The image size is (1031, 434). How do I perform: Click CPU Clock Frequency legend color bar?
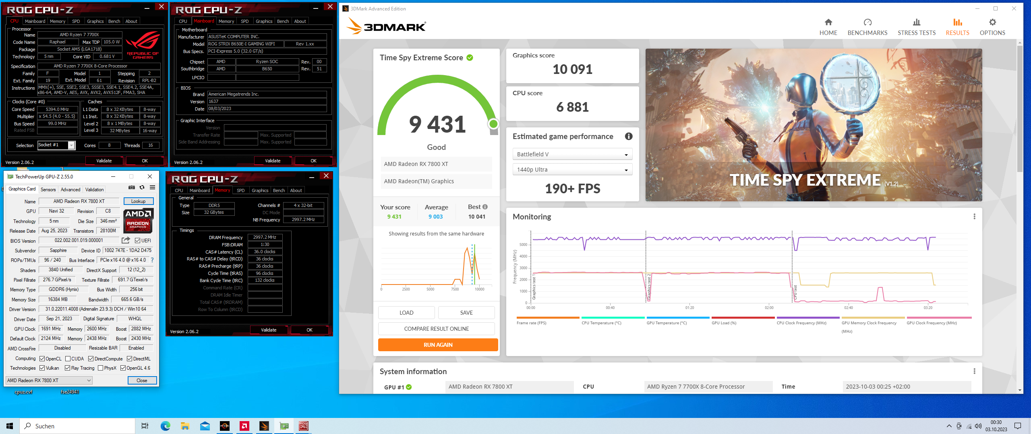click(808, 317)
